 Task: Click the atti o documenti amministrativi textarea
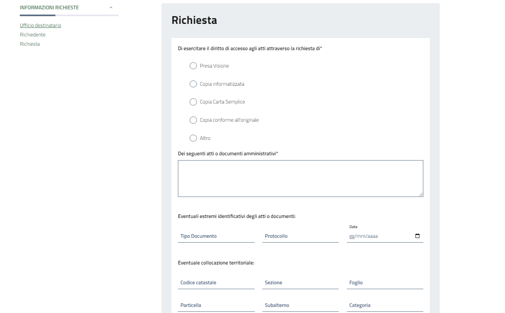click(x=300, y=178)
